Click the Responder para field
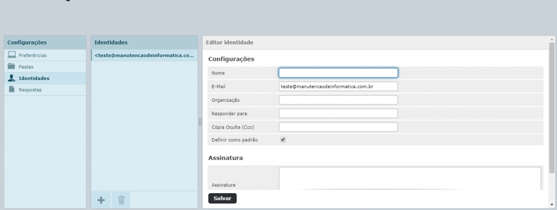This screenshot has height=210, width=557. coord(338,113)
